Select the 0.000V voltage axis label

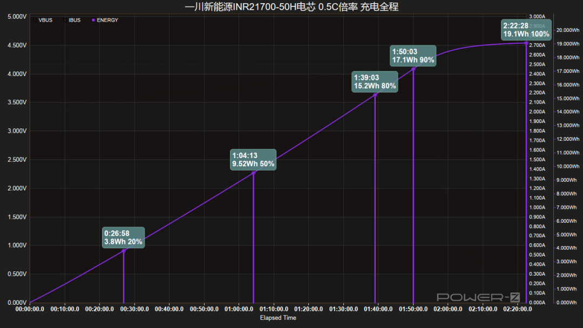click(x=17, y=303)
